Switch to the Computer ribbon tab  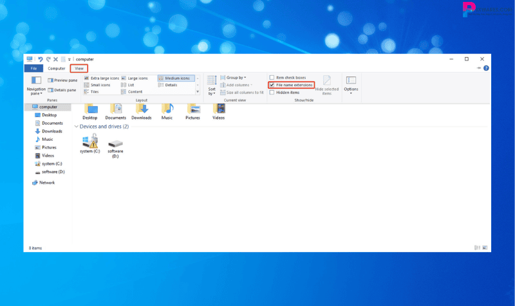(x=57, y=68)
